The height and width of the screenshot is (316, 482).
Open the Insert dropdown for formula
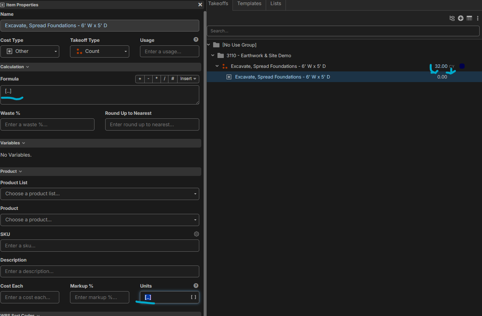(x=188, y=79)
